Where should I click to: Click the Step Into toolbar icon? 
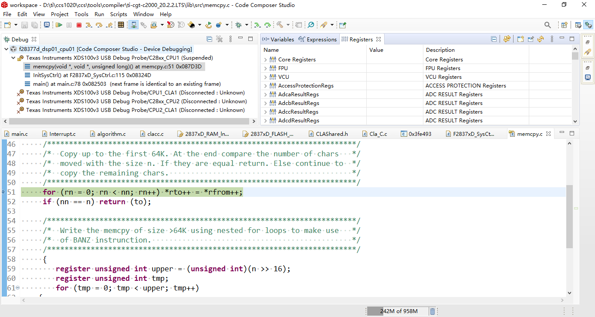89,25
